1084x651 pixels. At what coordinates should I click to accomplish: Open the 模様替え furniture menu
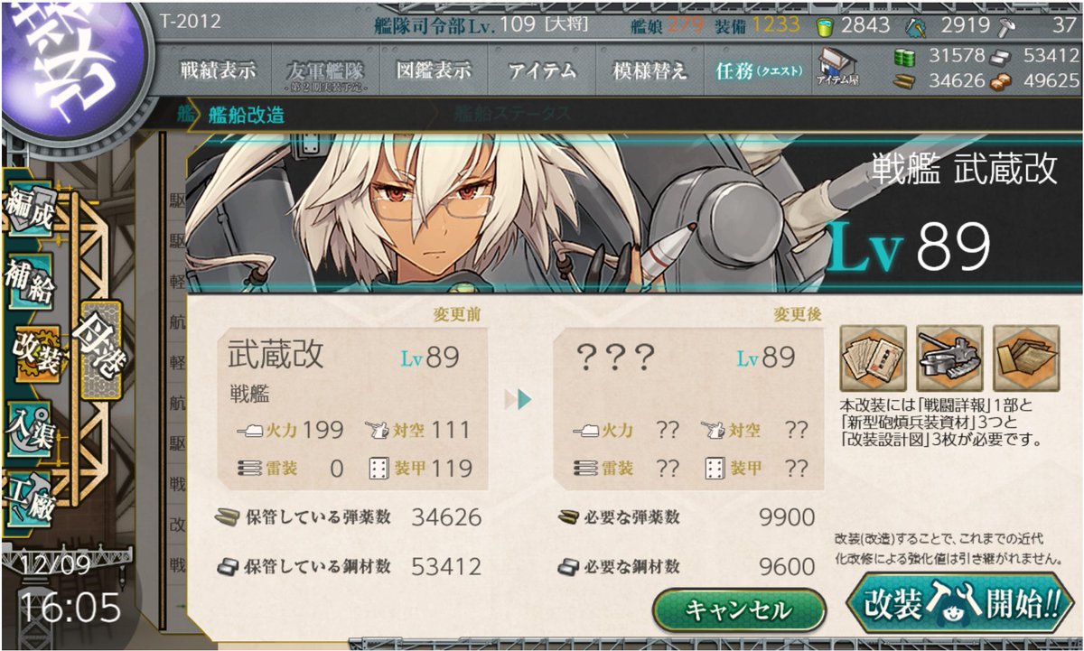click(650, 71)
